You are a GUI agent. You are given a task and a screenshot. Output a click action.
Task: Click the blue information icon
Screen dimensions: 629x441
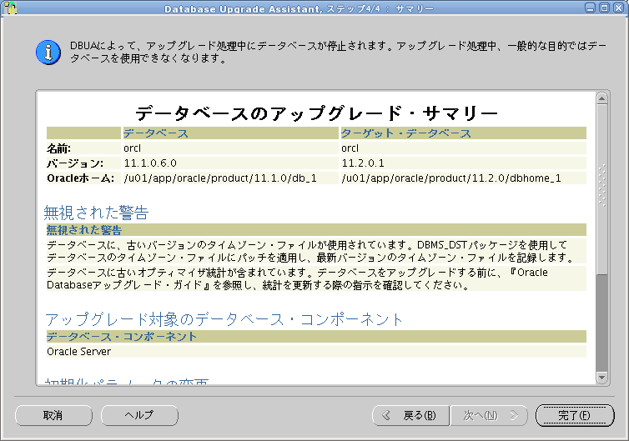click(48, 53)
